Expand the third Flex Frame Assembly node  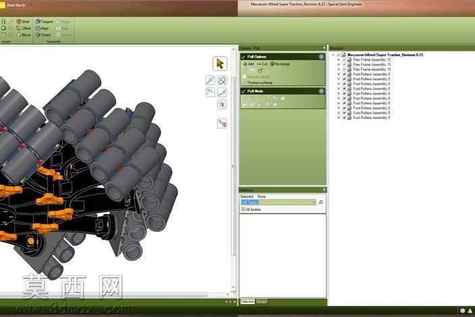(x=339, y=70)
